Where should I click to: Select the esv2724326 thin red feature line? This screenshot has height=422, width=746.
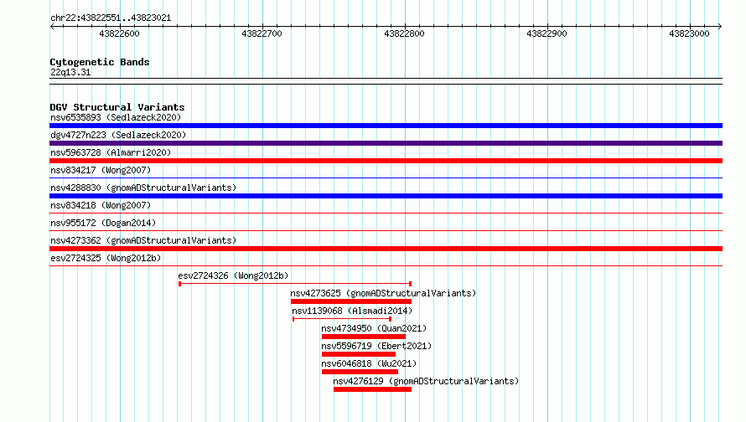point(295,284)
